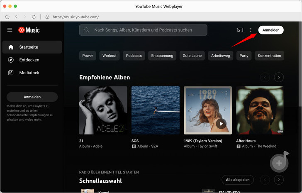The image size is (302, 193).
Task: Open the album title "21"
Action: tap(81, 141)
